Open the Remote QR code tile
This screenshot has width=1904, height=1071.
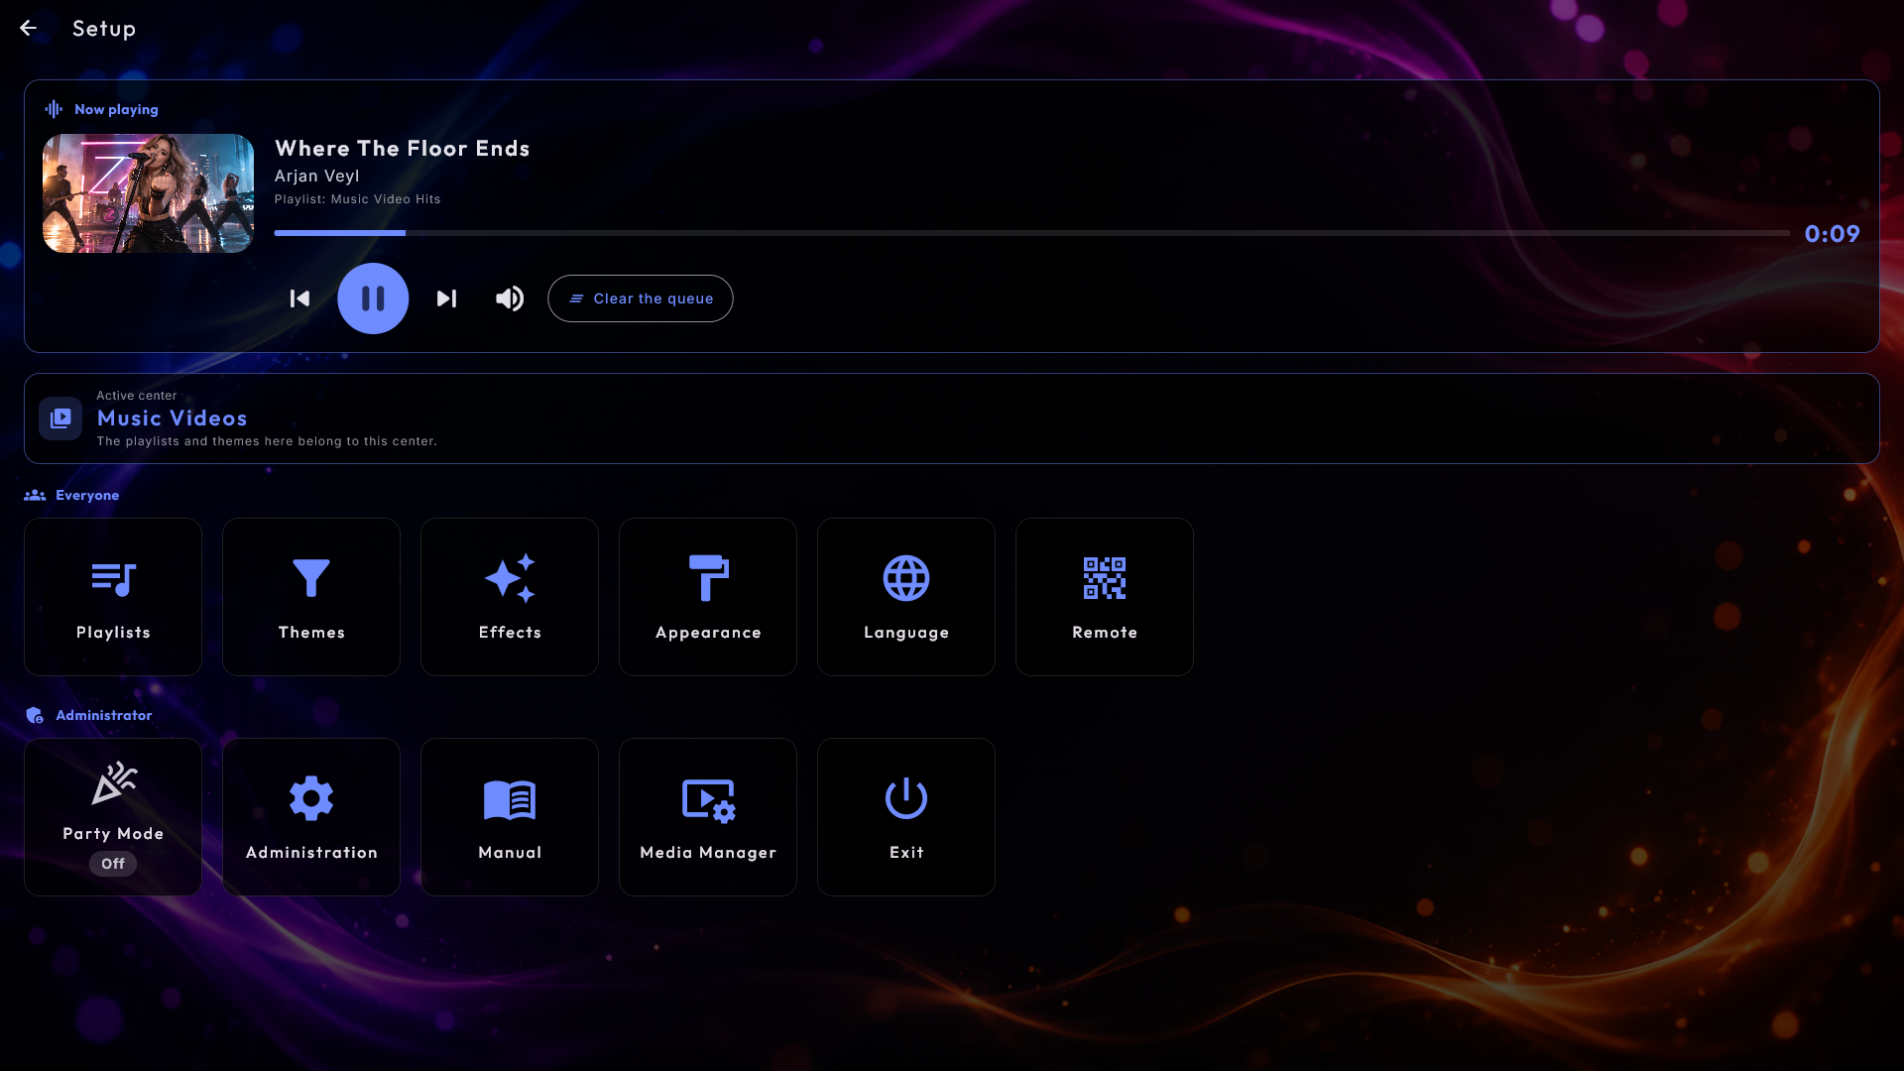pyautogui.click(x=1105, y=597)
